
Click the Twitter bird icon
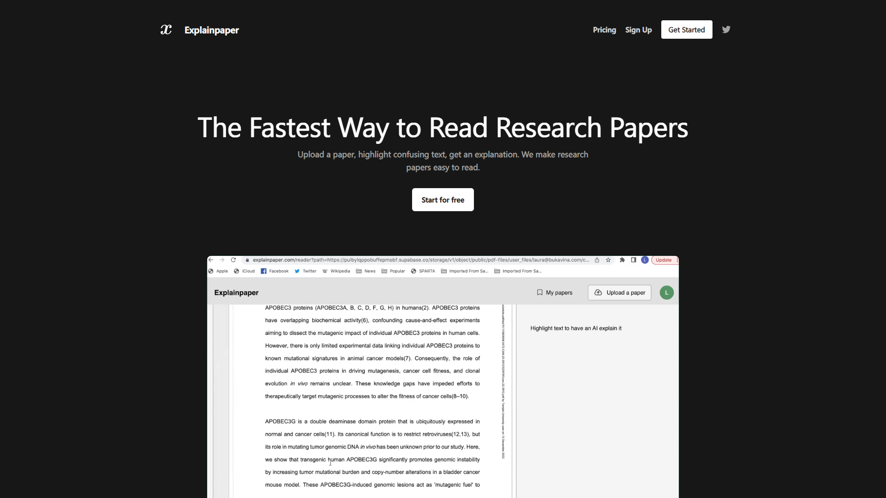tap(725, 29)
